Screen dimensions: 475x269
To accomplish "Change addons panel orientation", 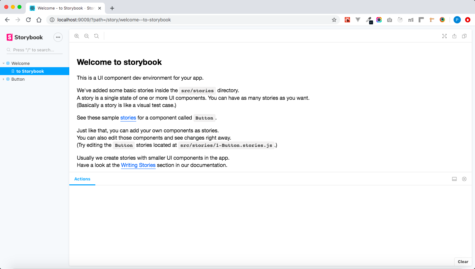I will tap(454, 179).
